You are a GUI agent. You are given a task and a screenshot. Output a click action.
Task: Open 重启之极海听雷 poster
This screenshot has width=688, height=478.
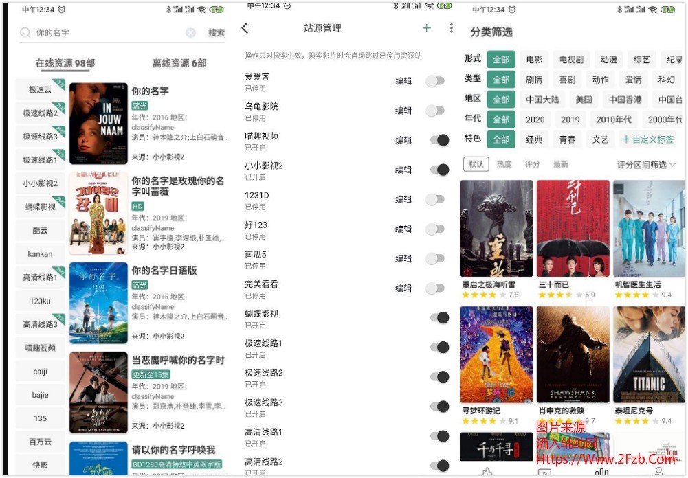pyautogui.click(x=497, y=229)
